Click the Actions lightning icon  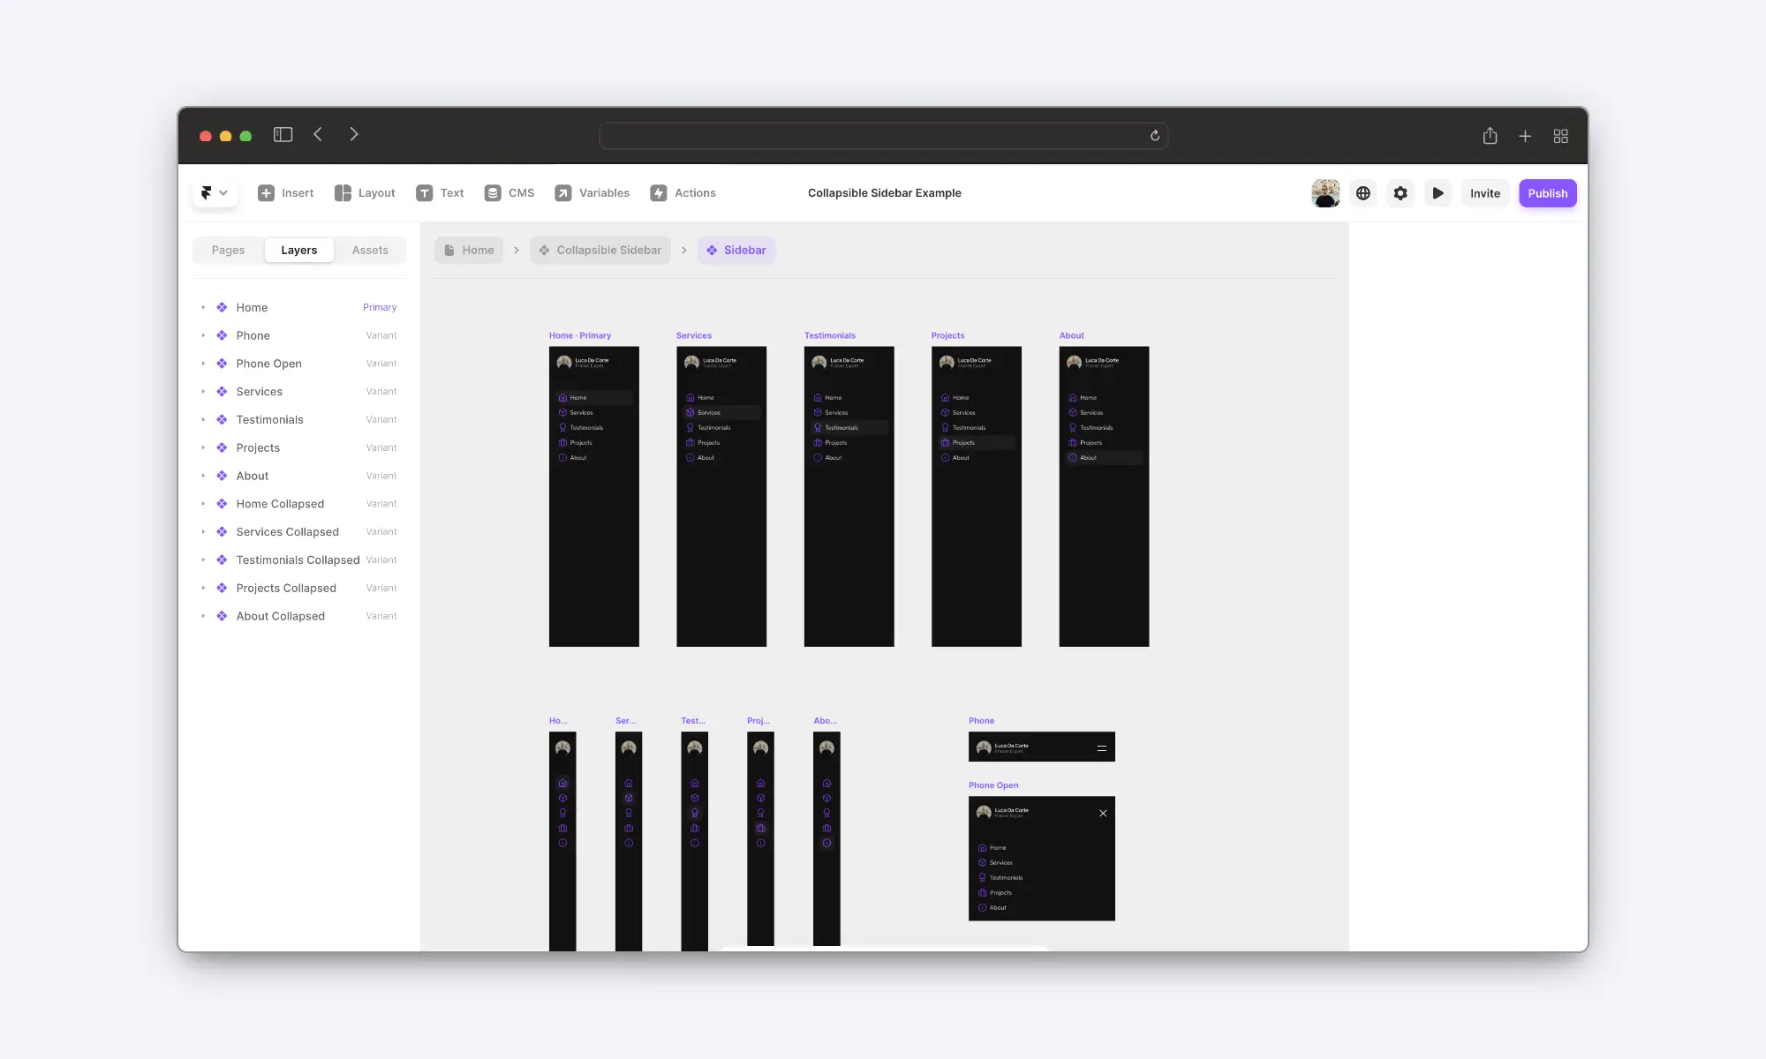[x=659, y=193]
